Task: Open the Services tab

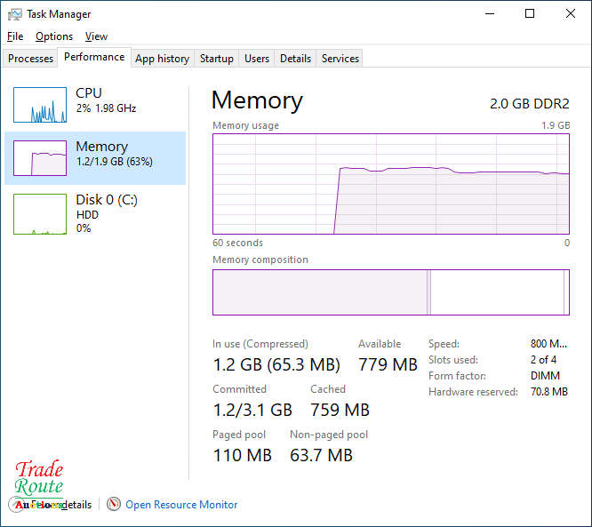Action: (x=340, y=59)
